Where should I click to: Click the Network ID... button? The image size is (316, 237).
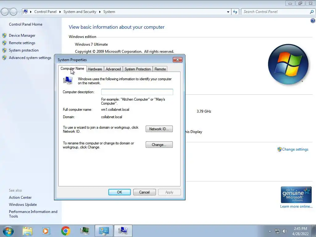[159, 129]
